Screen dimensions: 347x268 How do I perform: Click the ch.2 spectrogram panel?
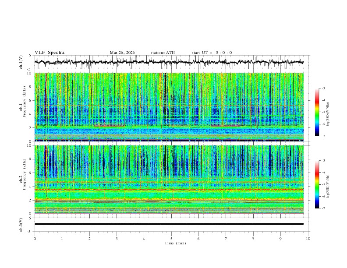pyautogui.click(x=169, y=180)
